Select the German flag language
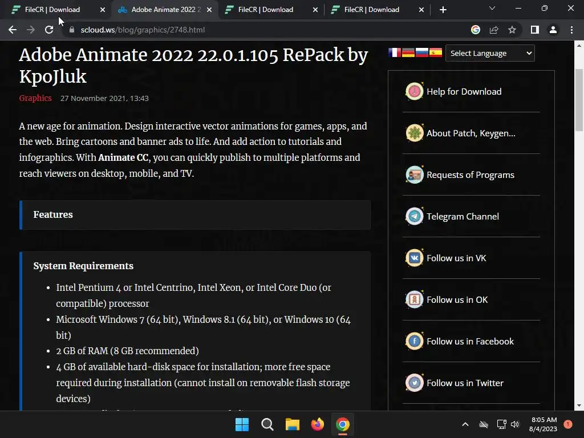Image resolution: width=584 pixels, height=438 pixels. click(x=408, y=52)
